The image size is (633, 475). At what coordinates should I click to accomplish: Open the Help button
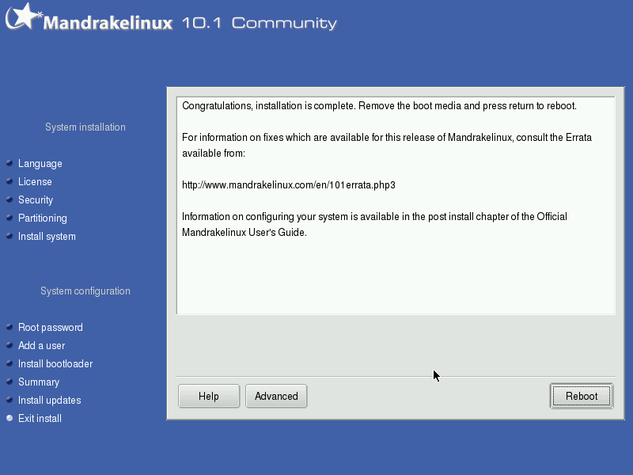pyautogui.click(x=209, y=396)
